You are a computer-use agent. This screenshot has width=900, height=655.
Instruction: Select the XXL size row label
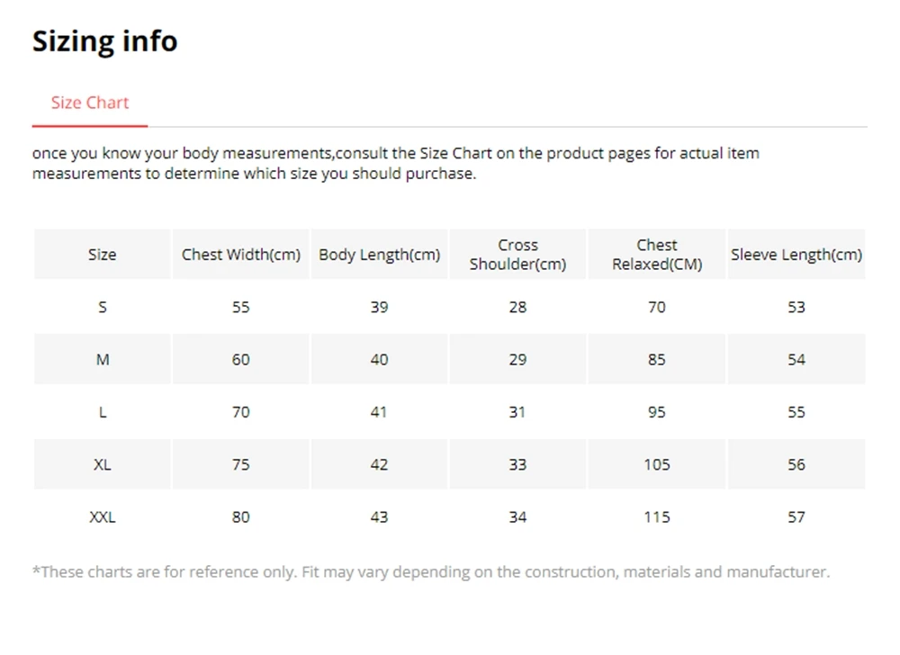pyautogui.click(x=103, y=517)
